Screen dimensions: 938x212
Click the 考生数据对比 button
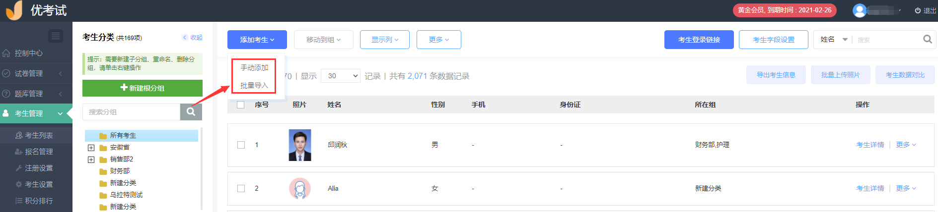[x=905, y=75]
